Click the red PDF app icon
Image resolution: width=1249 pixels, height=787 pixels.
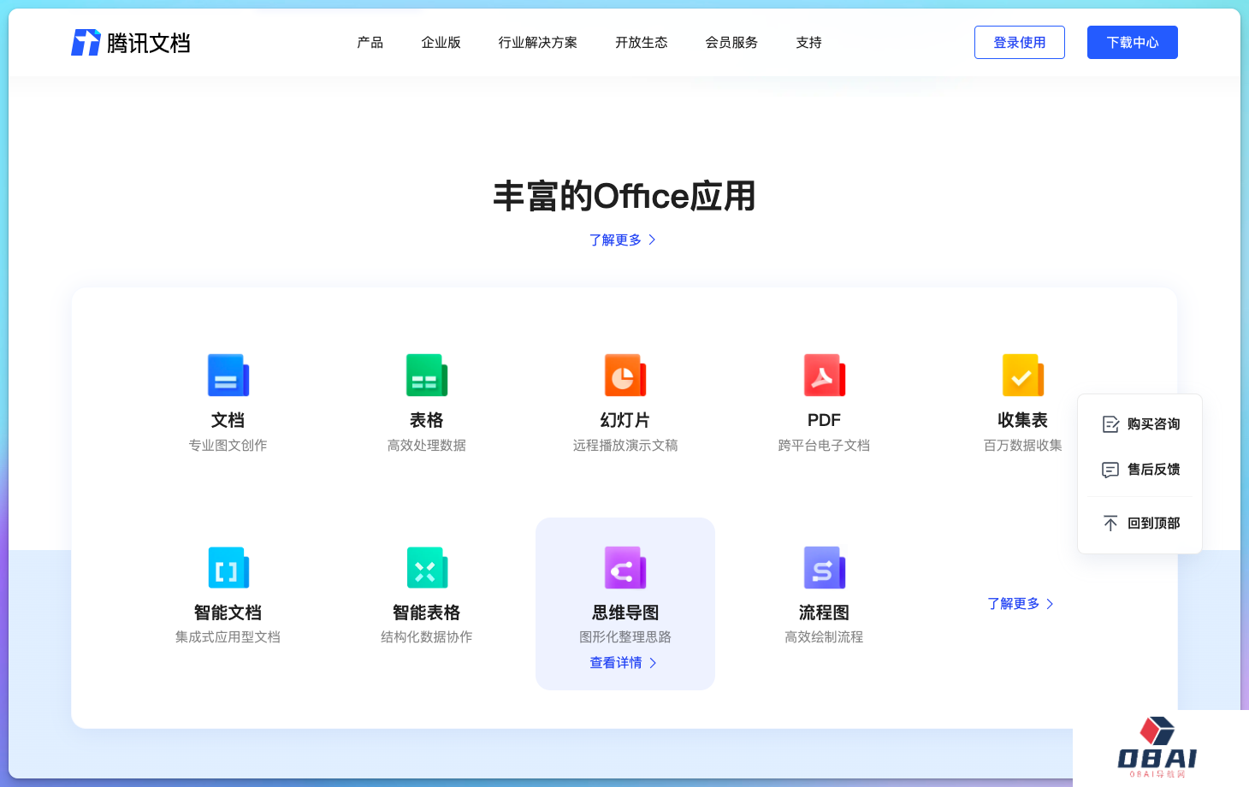[824, 376]
